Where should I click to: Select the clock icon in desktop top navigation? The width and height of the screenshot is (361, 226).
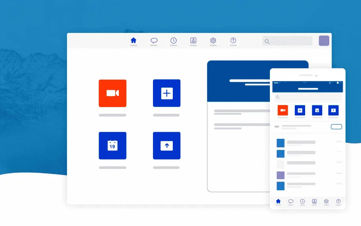pyautogui.click(x=174, y=40)
